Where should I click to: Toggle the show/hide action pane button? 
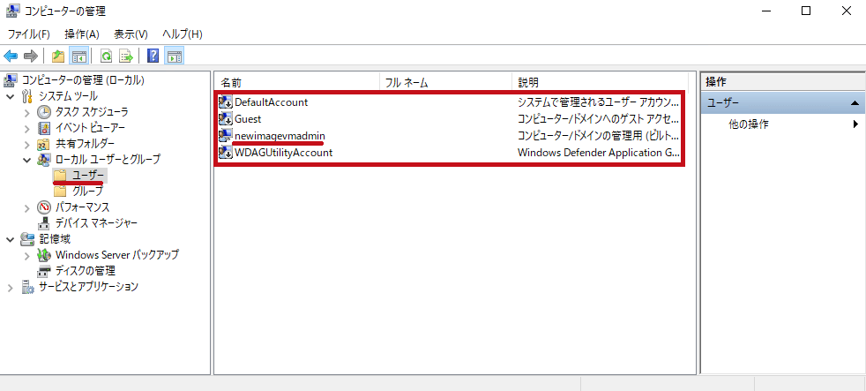[x=174, y=56]
